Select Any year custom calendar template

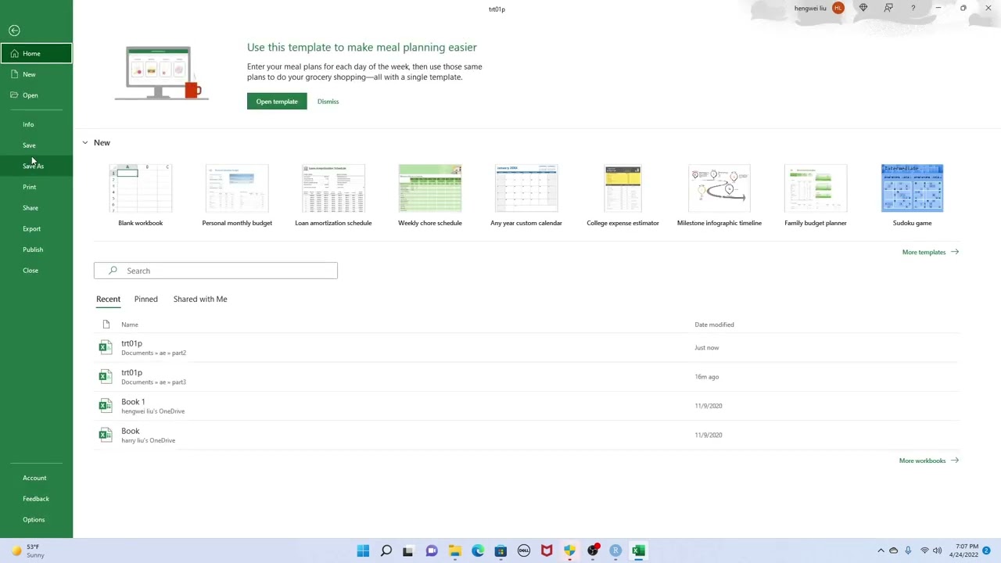coord(526,195)
